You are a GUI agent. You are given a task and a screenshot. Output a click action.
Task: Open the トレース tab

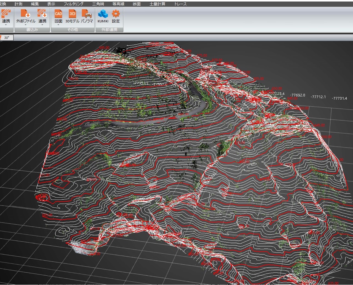180,4
